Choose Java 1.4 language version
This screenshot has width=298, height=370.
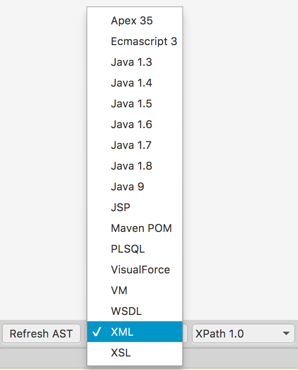click(x=131, y=83)
